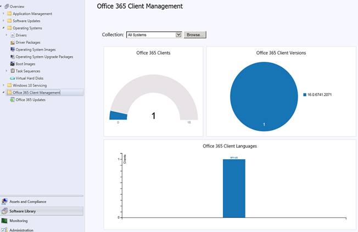Select the Windows 10 Servicing node
This screenshot has width=358, height=232.
30,85
